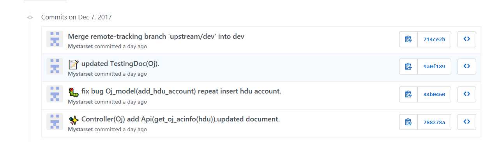Click Mystarset author name under Controller(Oj) commit
This screenshot has width=484, height=142.
[x=80, y=129]
